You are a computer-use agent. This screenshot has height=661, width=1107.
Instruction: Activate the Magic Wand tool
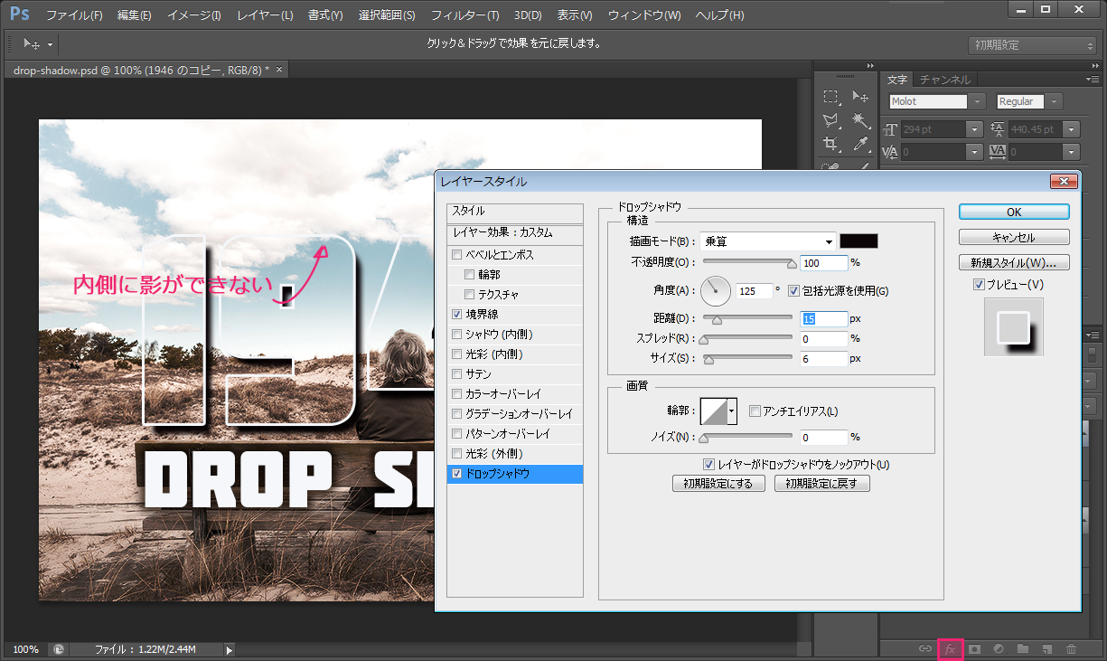click(x=861, y=120)
